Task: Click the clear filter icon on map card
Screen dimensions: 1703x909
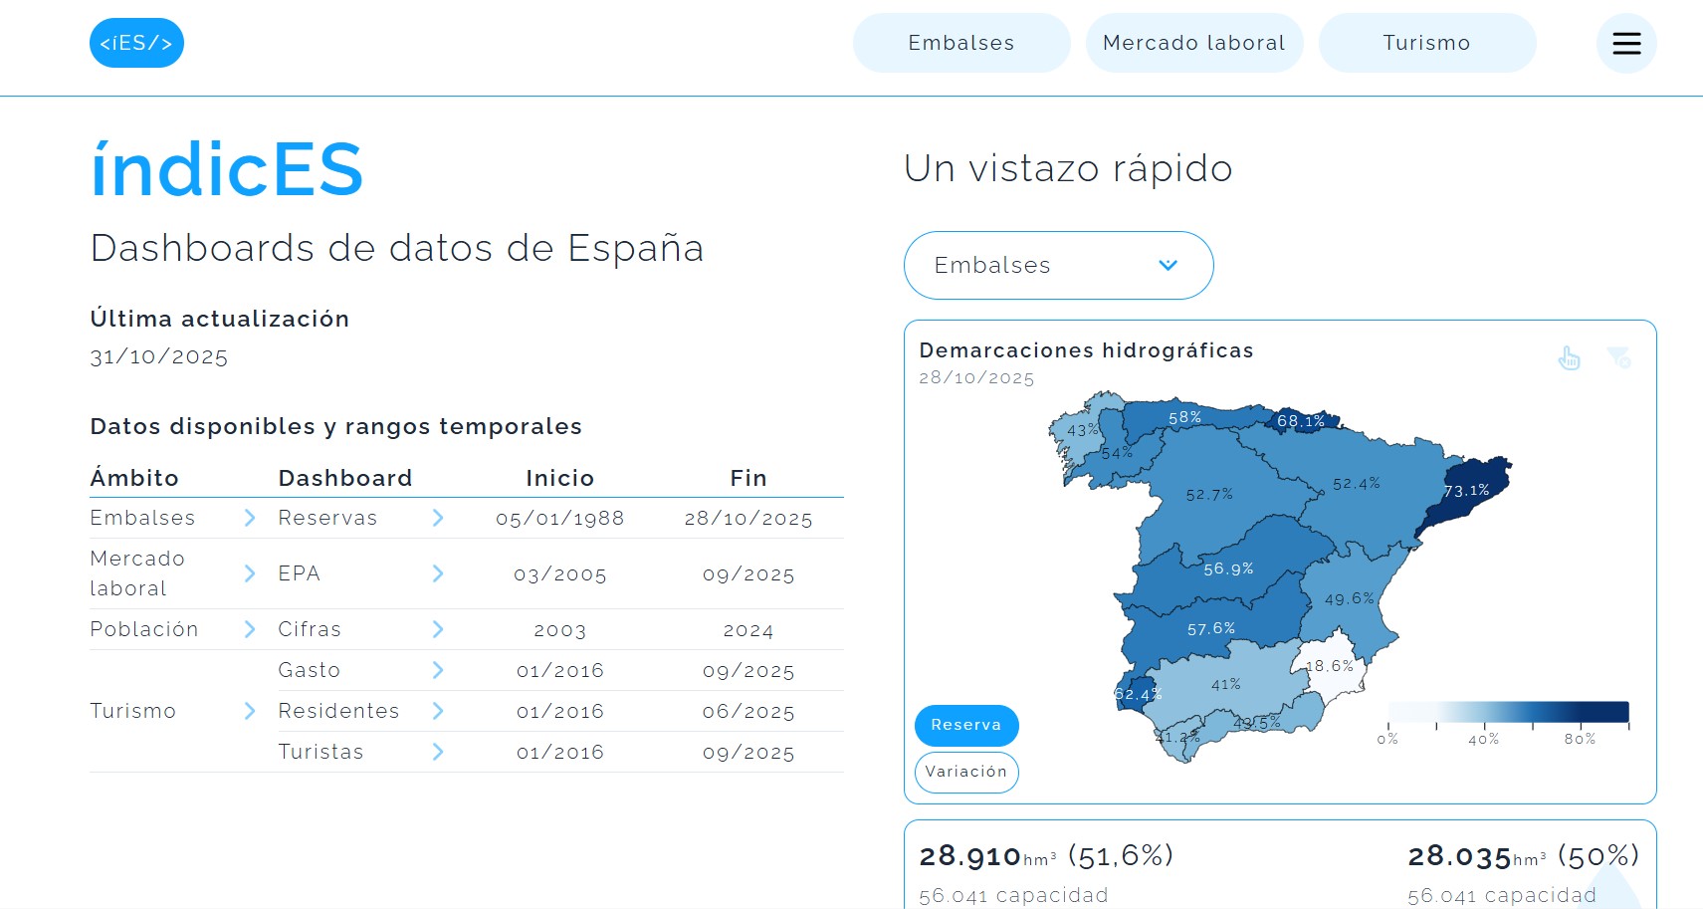Action: coord(1618,357)
